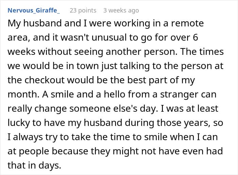Viewport: 238px width, 175px height.
Task: Click the word 'month' starting the sixth line
Action: click(x=22, y=94)
